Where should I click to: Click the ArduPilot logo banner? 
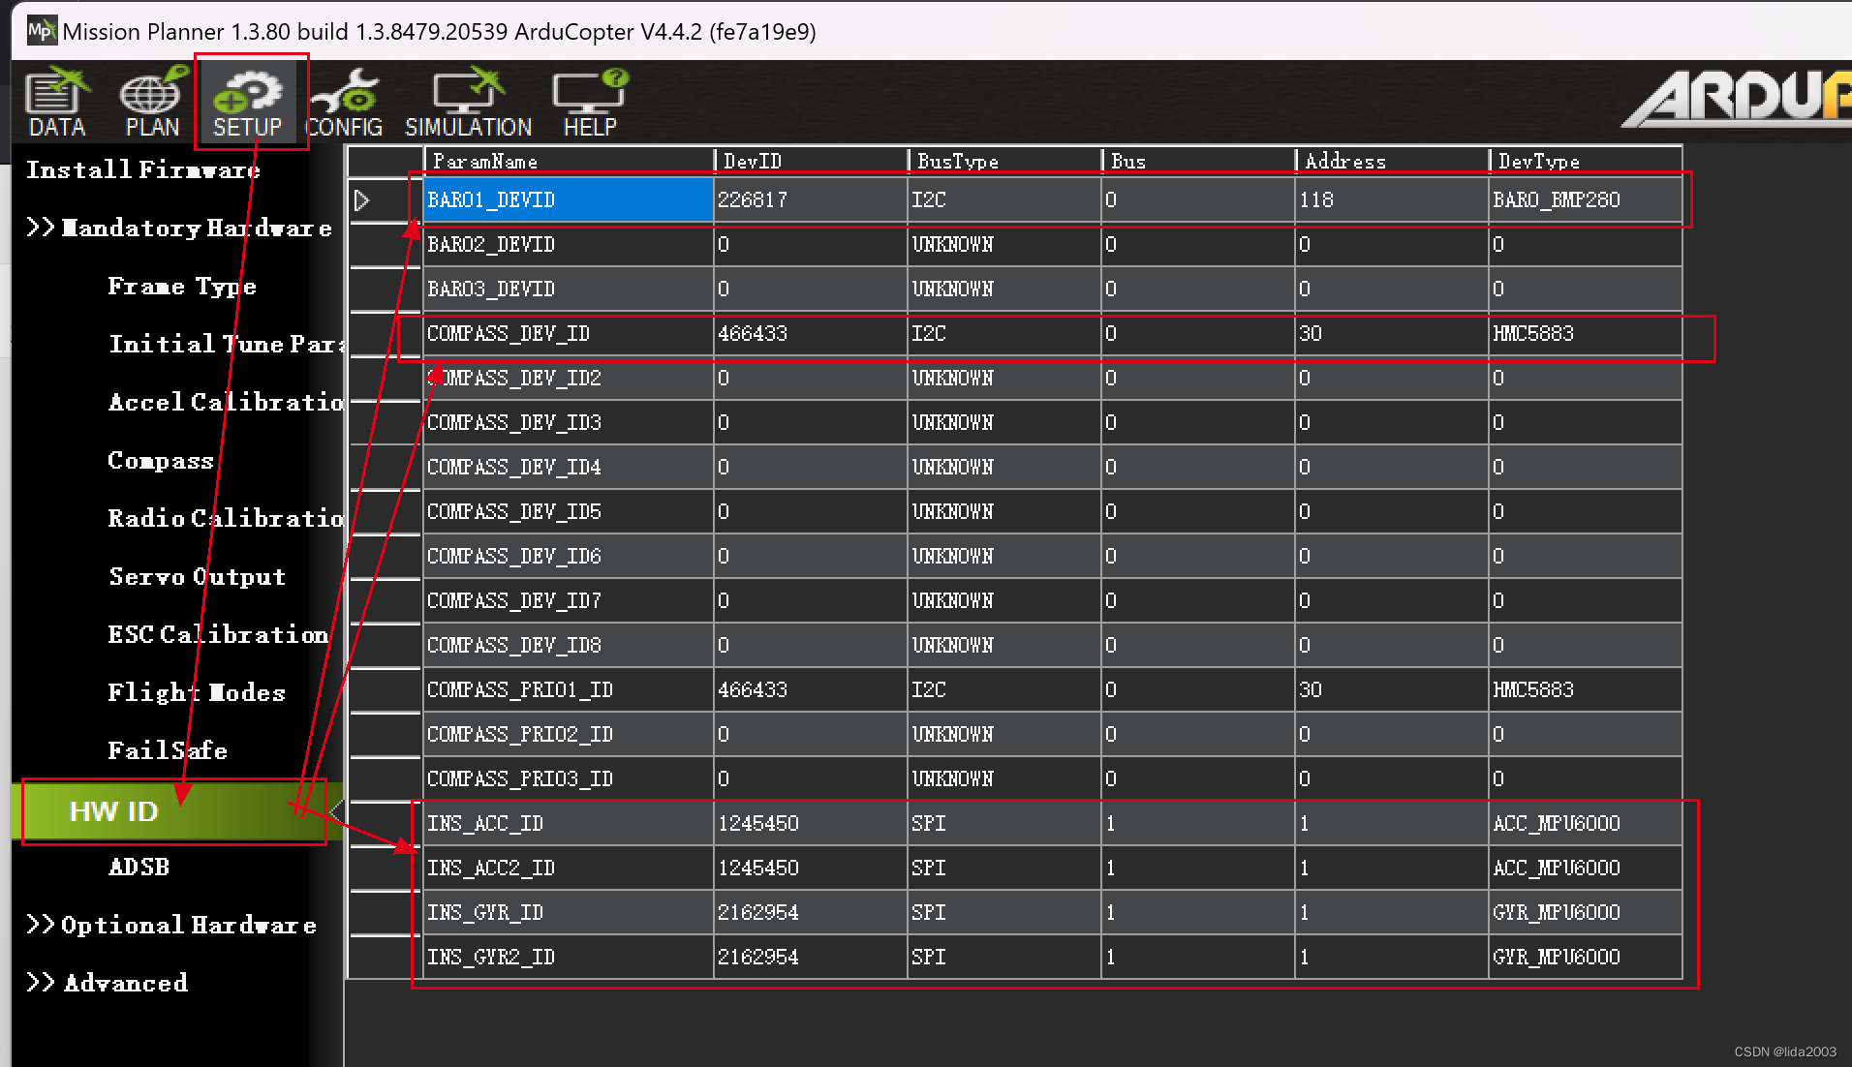pyautogui.click(x=1737, y=99)
